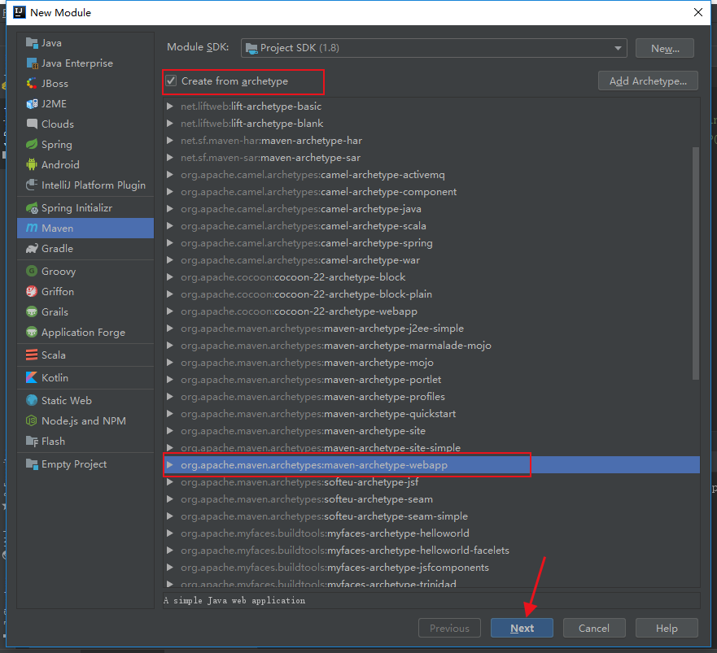Image resolution: width=717 pixels, height=653 pixels.
Task: Click the Spring Initializr icon
Action: pyautogui.click(x=32, y=208)
